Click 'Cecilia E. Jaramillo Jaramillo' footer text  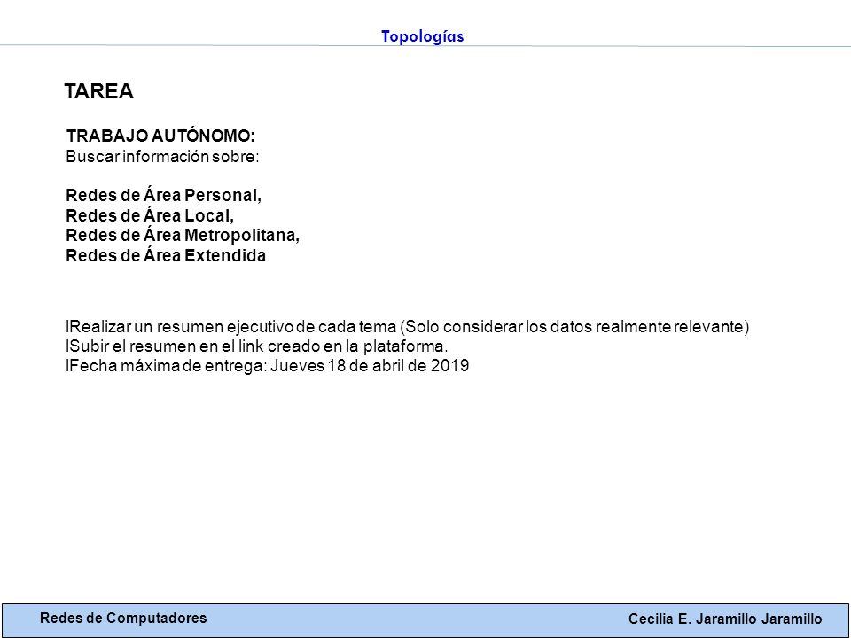tap(725, 619)
